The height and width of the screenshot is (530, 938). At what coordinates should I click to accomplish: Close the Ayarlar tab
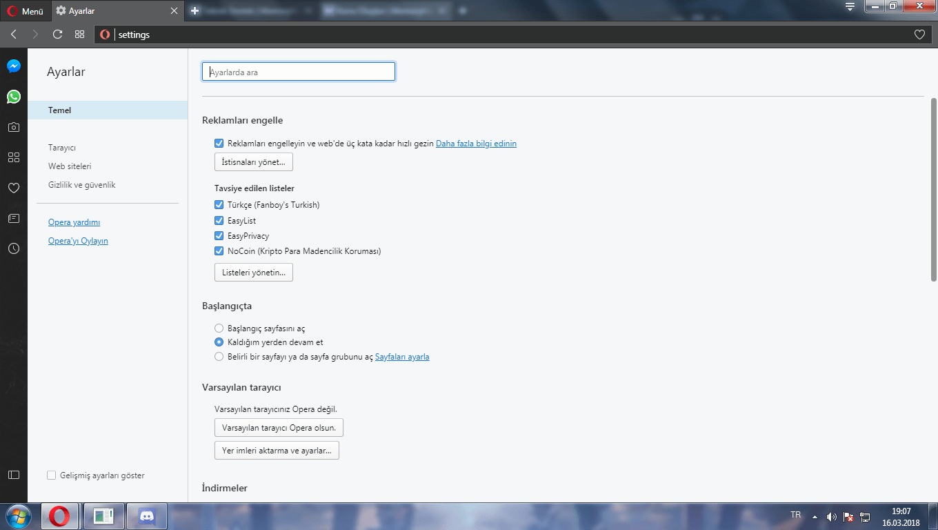(x=174, y=11)
